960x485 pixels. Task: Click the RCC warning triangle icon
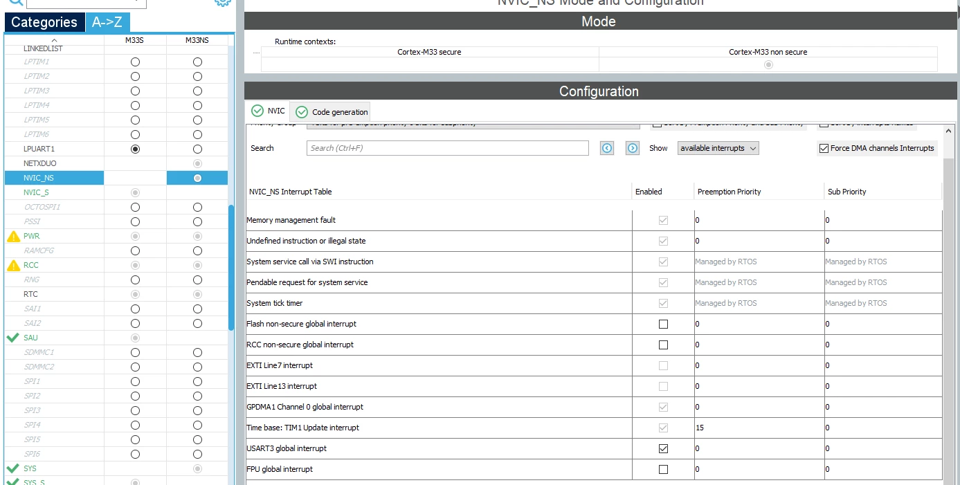click(x=13, y=265)
